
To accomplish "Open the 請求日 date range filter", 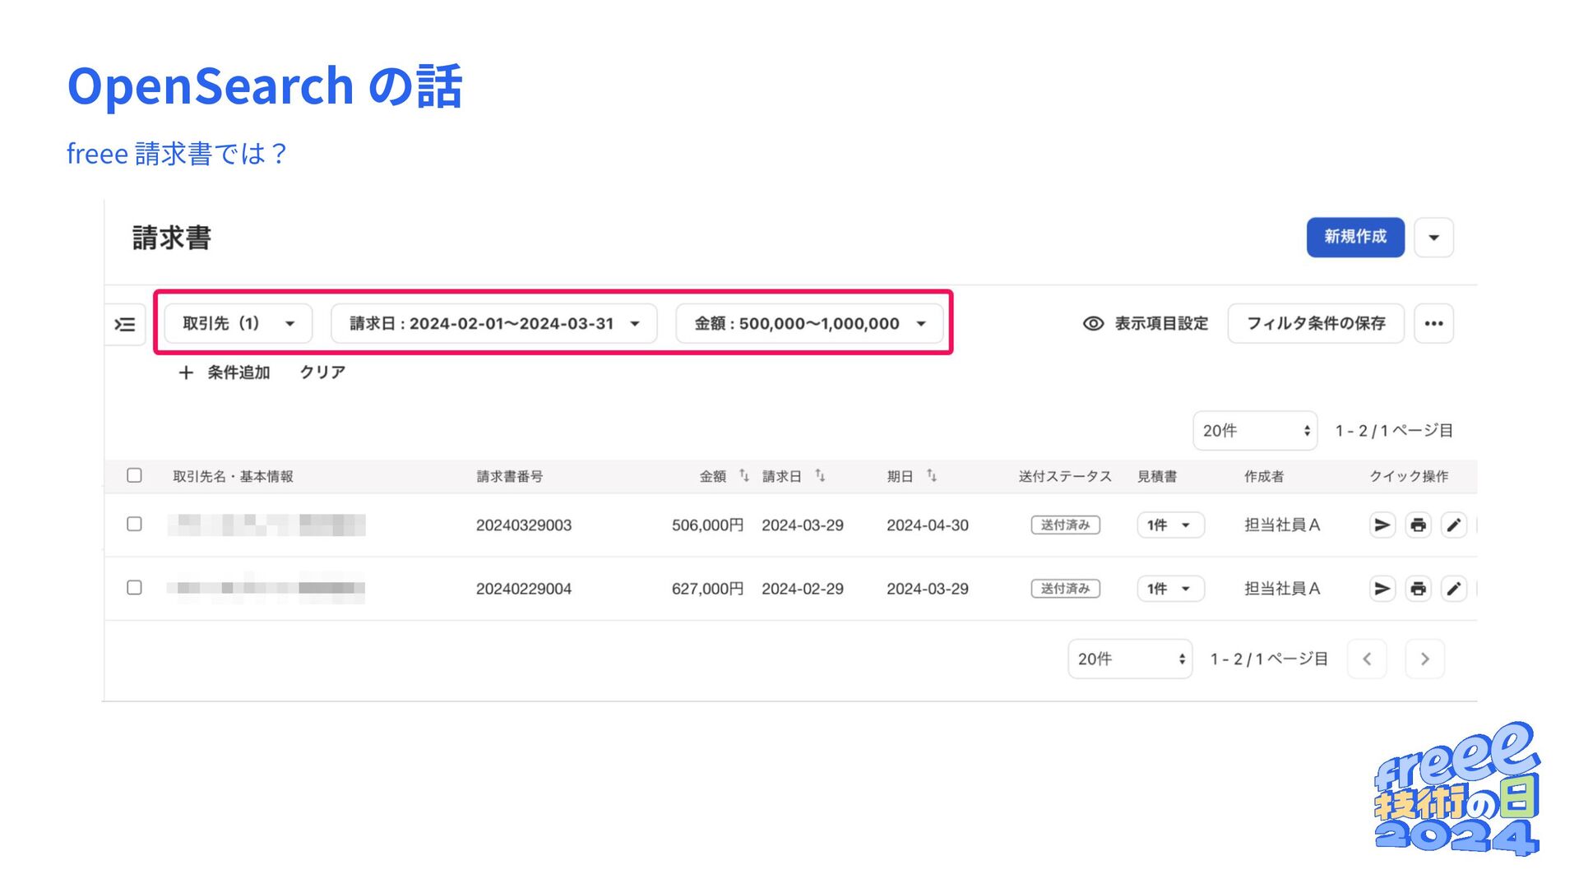I will [494, 324].
